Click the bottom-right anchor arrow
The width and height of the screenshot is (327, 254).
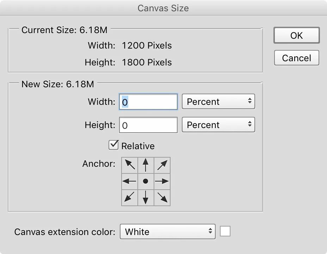[x=162, y=198]
